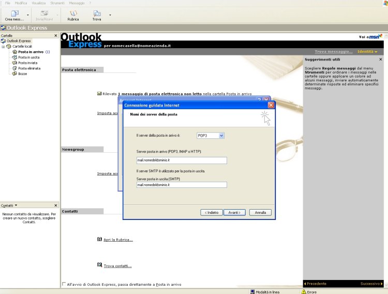Click the Trova toolbar icon
This screenshot has height=294, width=388.
[x=97, y=13]
